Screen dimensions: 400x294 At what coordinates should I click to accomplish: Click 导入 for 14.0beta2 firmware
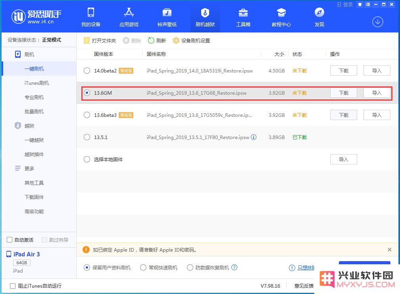[377, 71]
